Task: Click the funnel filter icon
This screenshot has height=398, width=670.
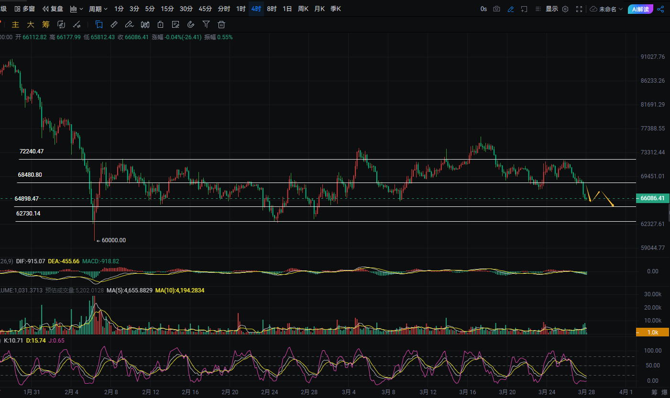Action: tap(206, 24)
